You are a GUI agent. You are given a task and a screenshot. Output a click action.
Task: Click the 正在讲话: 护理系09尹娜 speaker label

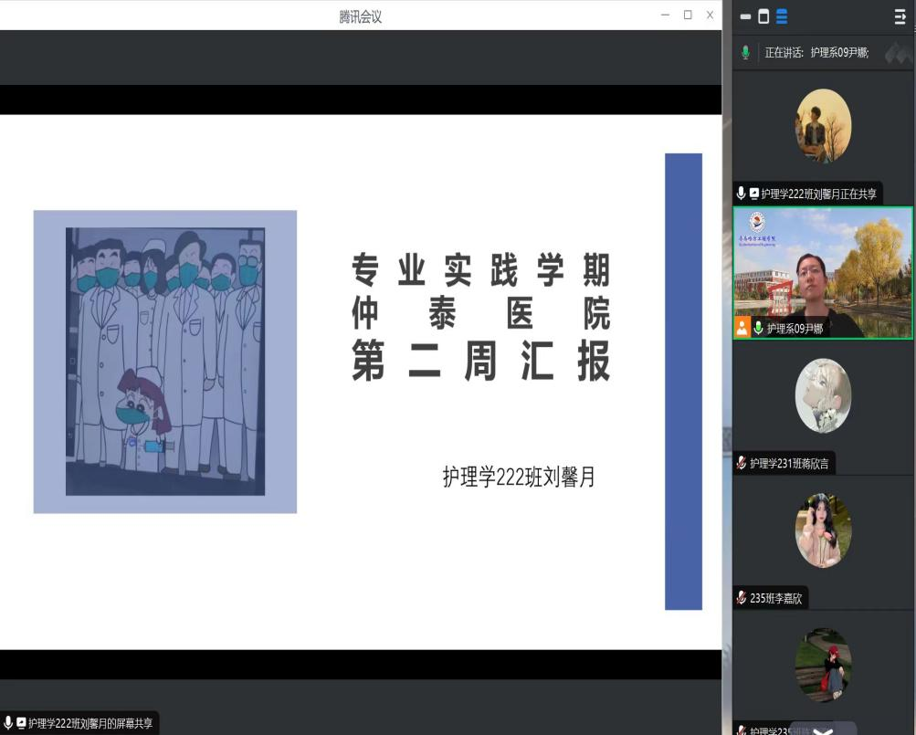pos(816,53)
